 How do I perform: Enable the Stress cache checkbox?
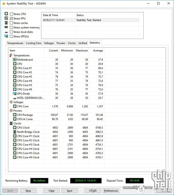[x=11, y=23]
